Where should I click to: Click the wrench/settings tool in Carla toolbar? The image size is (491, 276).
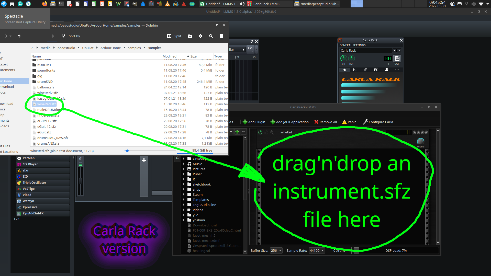(365, 122)
